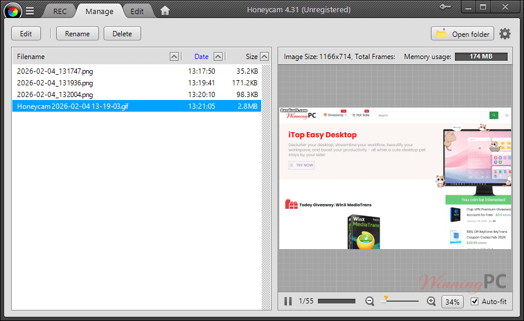This screenshot has width=524, height=321.
Task: Click the Filename column header
Action: [x=31, y=57]
